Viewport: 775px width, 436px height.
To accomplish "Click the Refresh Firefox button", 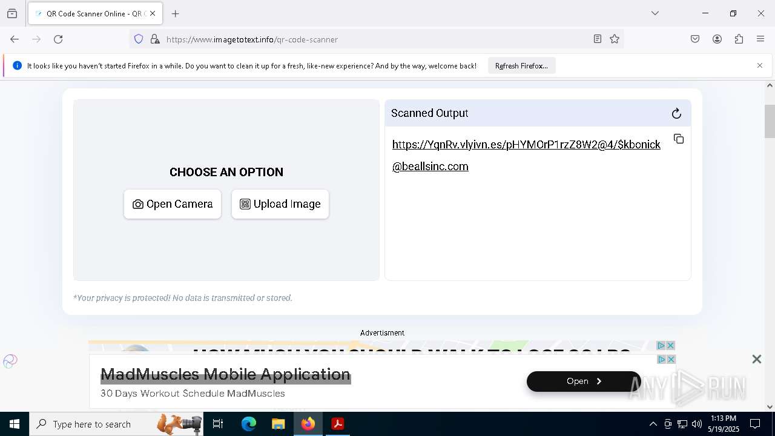I will tap(521, 65).
